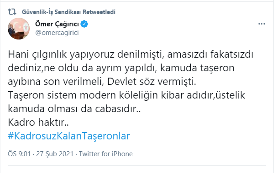Click the phrase 'ayıbına son verilmeli'
277x173 pixels.
56,82
